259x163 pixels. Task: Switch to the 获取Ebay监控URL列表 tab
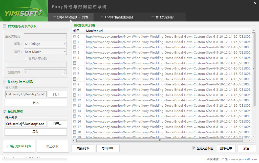71,17
